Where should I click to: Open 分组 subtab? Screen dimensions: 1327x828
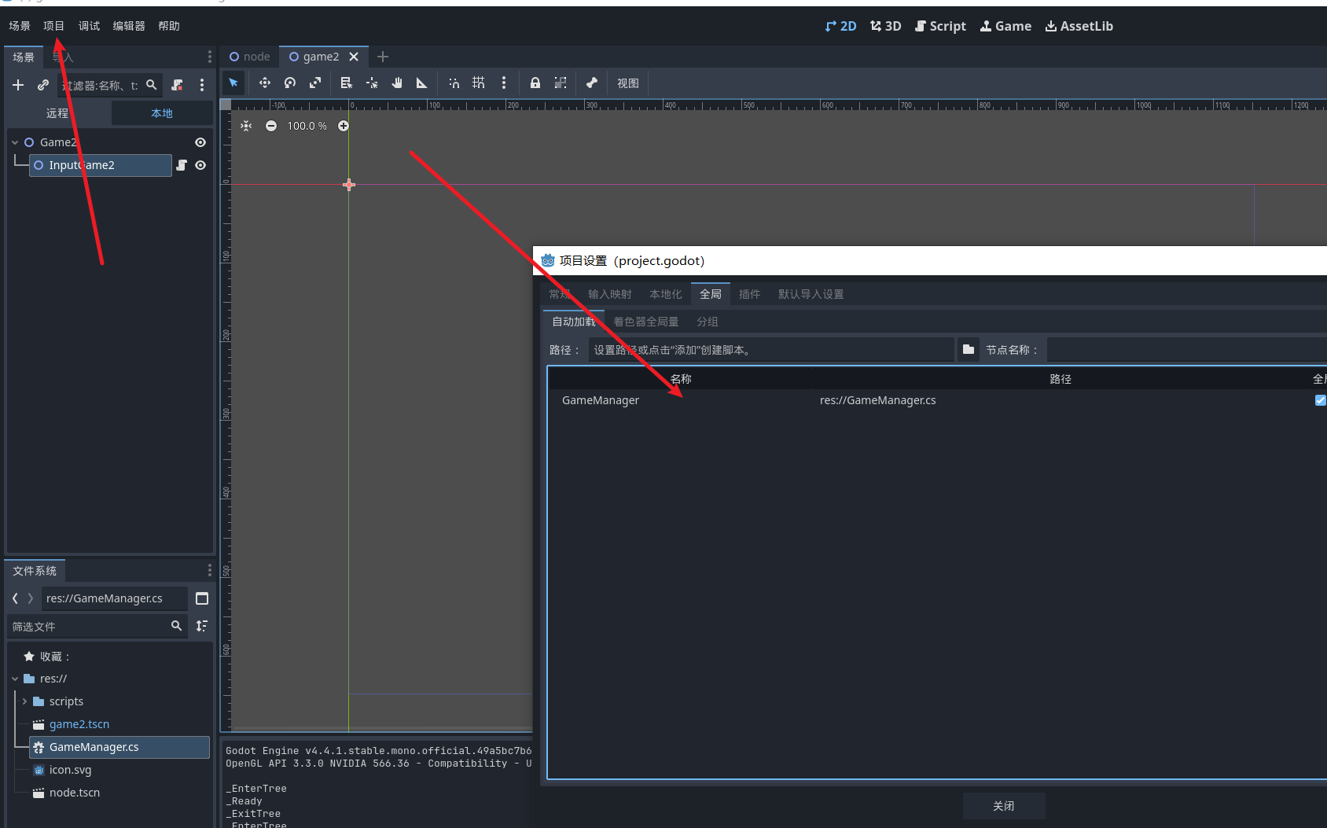click(708, 322)
